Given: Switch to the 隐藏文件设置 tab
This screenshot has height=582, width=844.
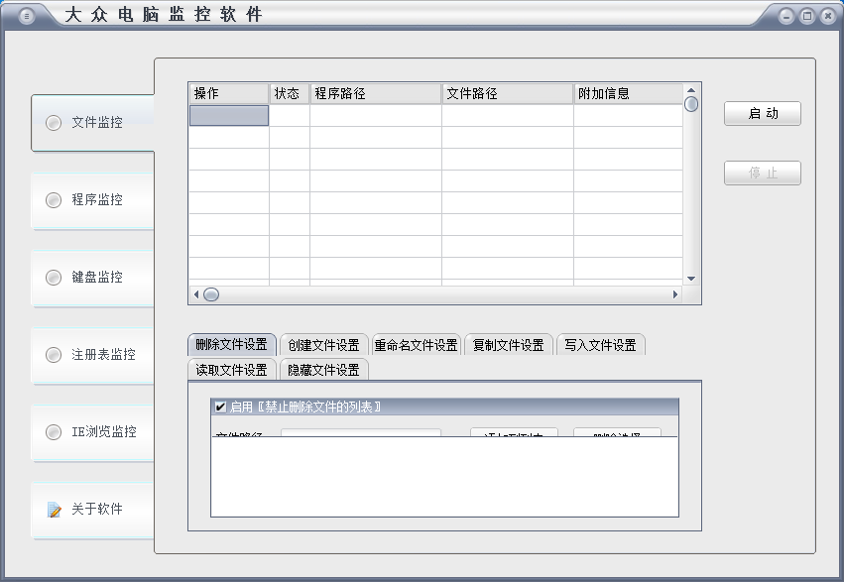Looking at the screenshot, I should [x=323, y=370].
